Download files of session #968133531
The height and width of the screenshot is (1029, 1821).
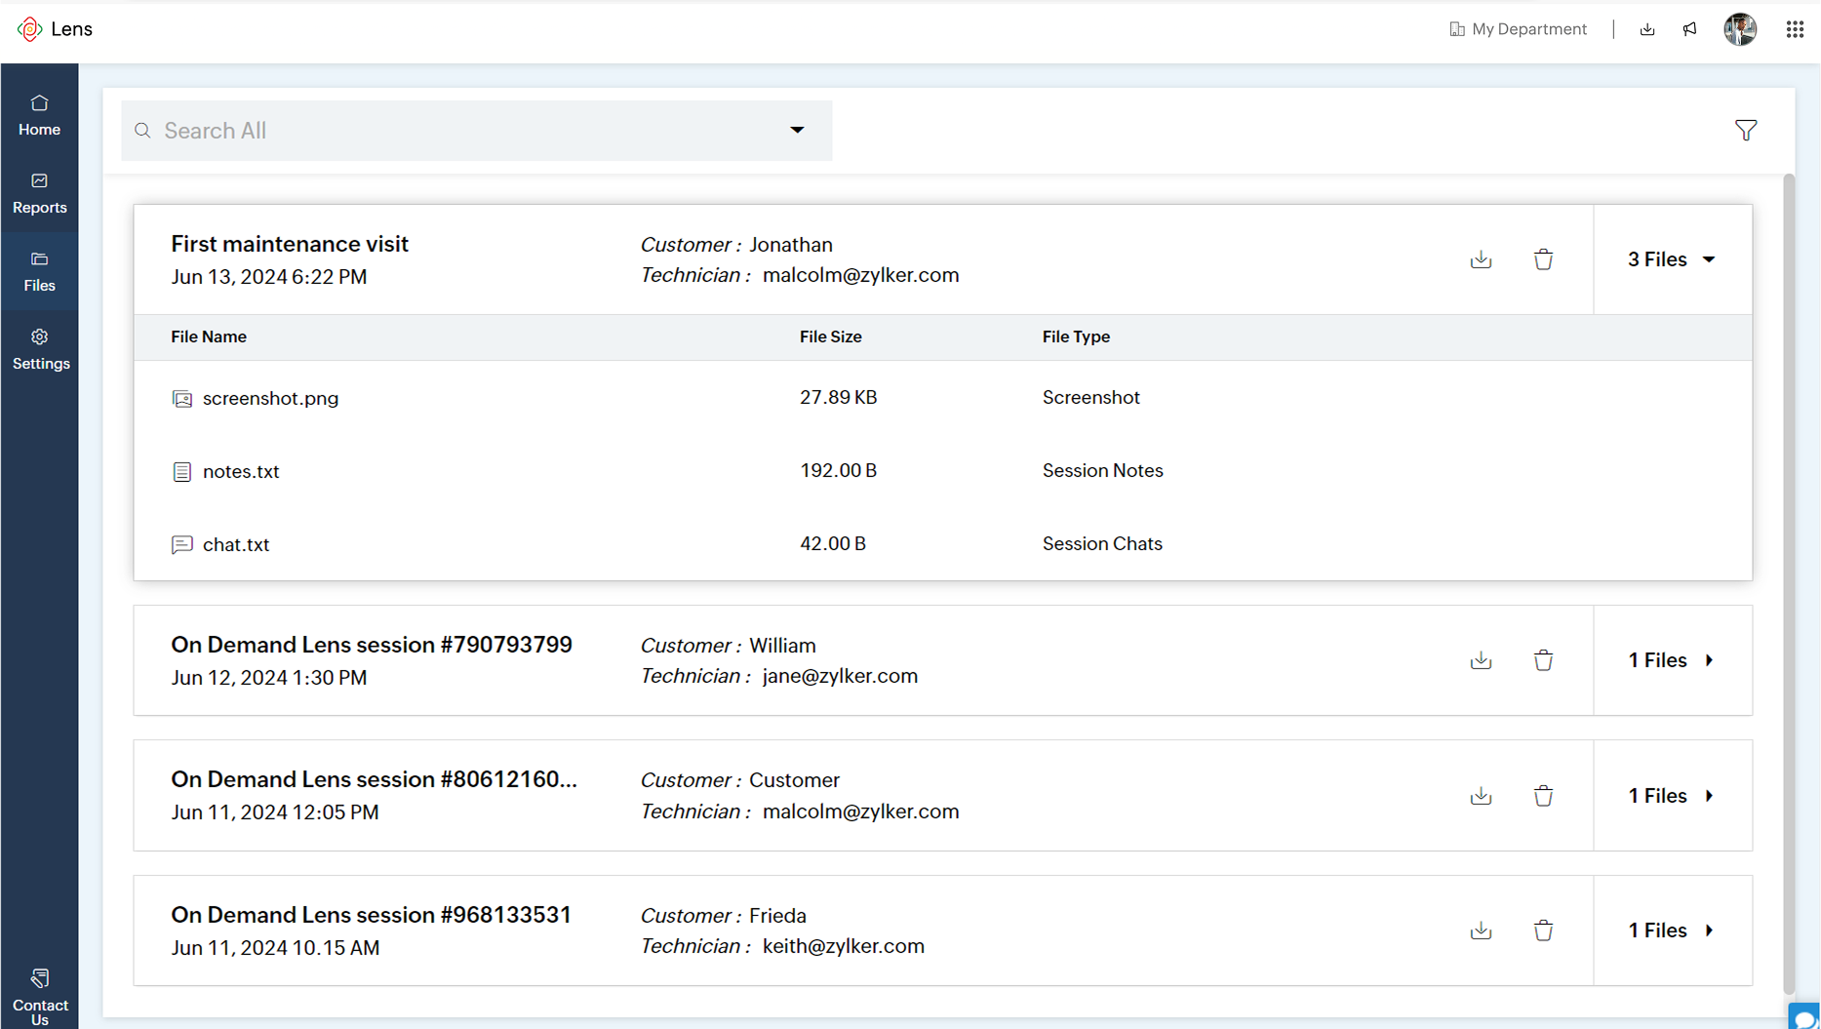(x=1481, y=930)
